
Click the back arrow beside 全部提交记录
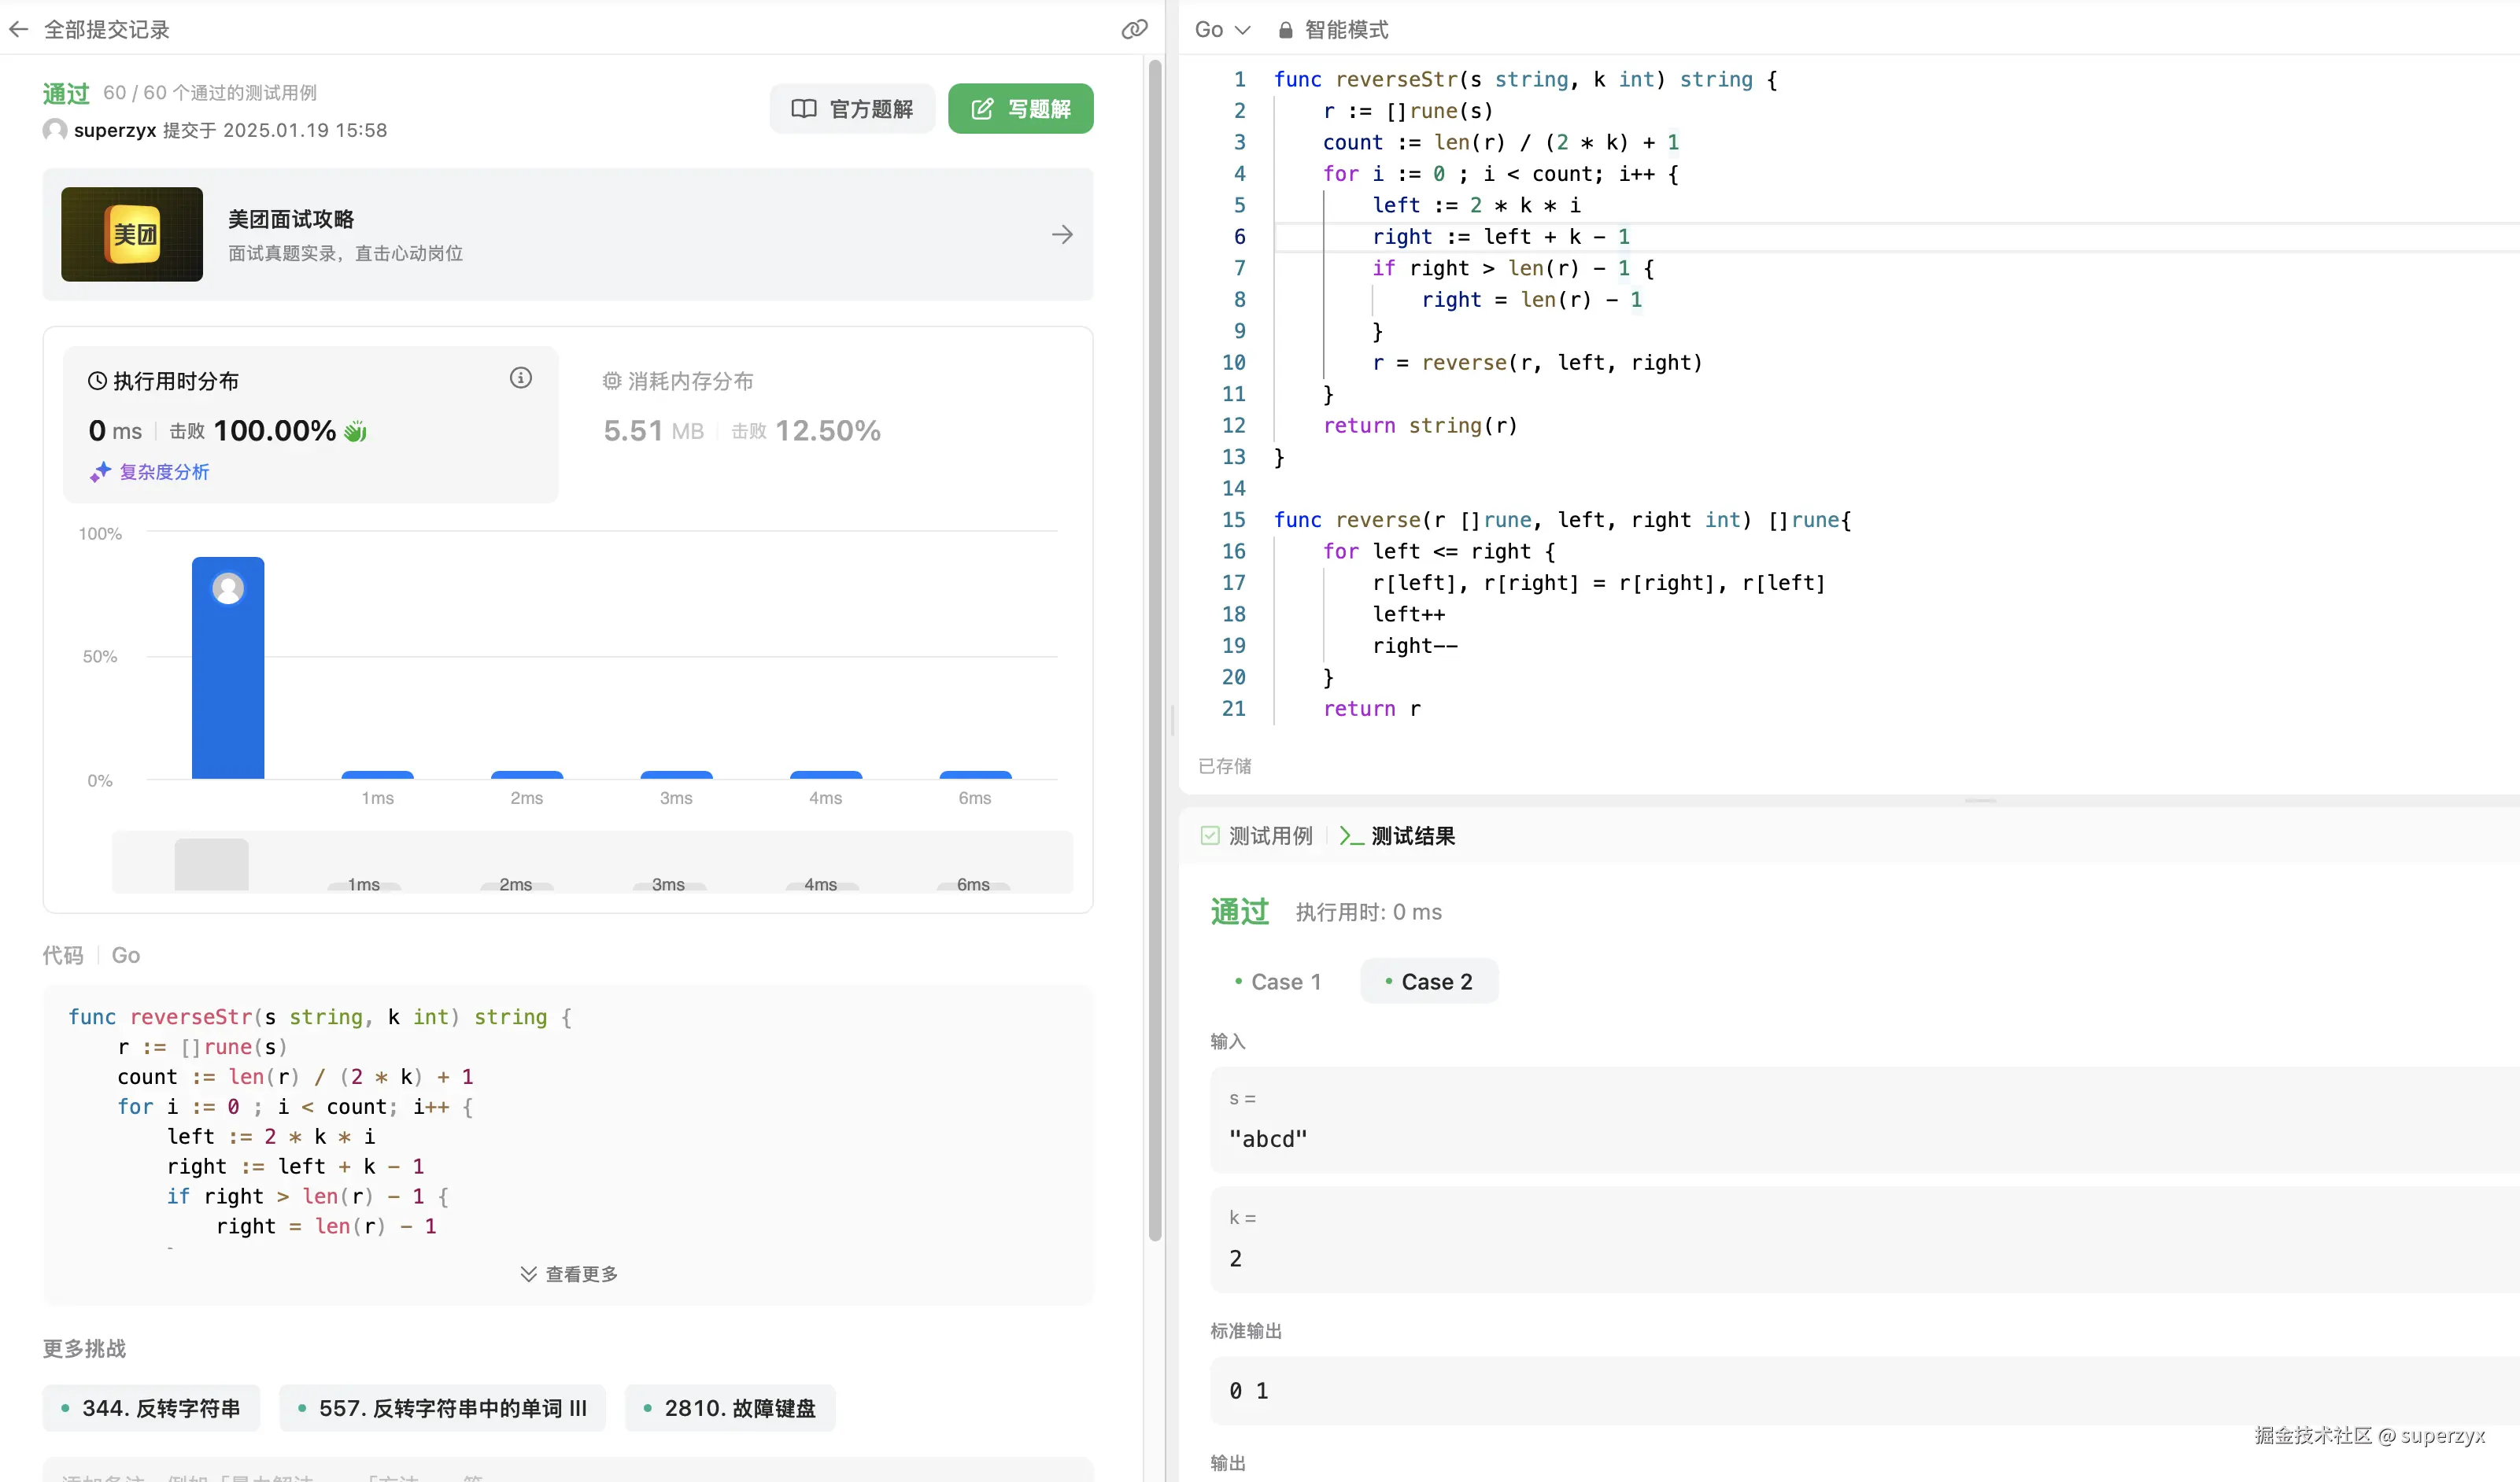(19, 30)
